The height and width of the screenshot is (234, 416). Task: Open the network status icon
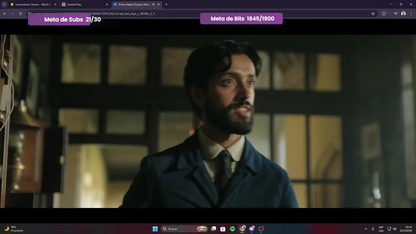[389, 229]
